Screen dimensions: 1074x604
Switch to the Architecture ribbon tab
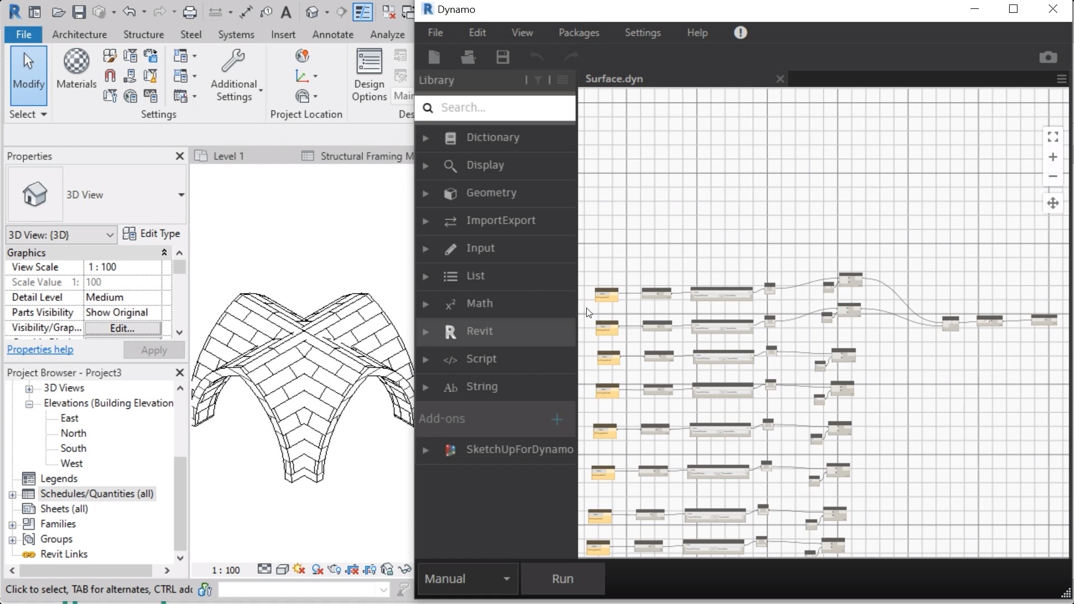(79, 34)
